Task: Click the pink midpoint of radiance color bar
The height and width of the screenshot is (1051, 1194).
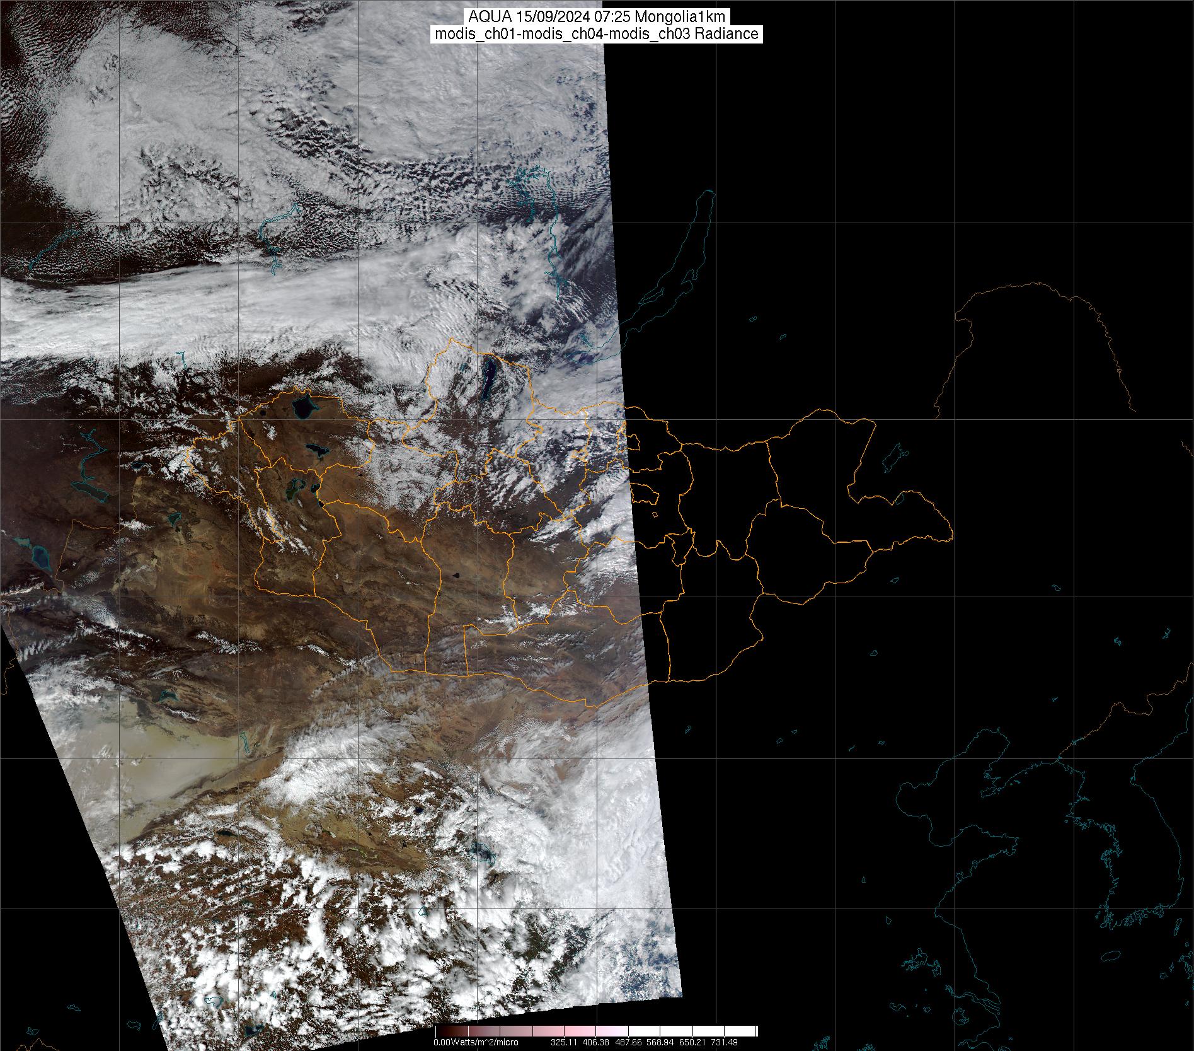Action: [596, 1031]
